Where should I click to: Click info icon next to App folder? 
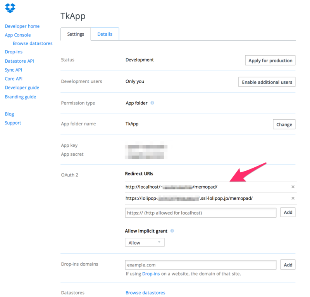[152, 103]
